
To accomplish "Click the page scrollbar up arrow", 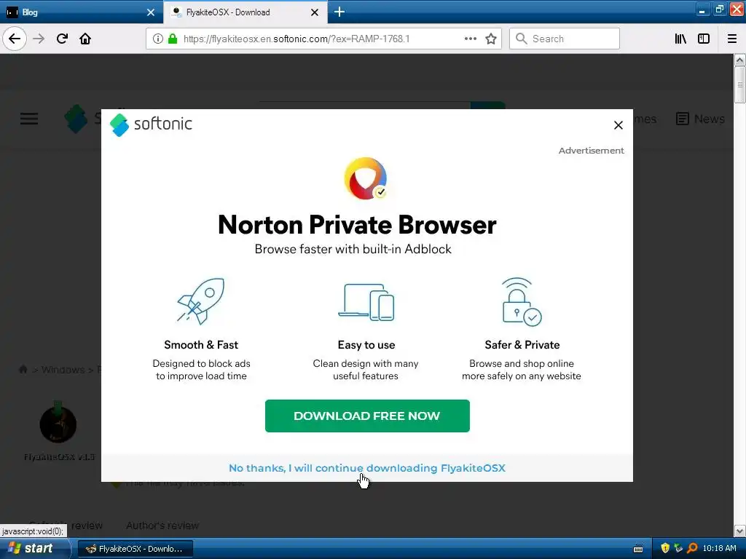I will 739,60.
